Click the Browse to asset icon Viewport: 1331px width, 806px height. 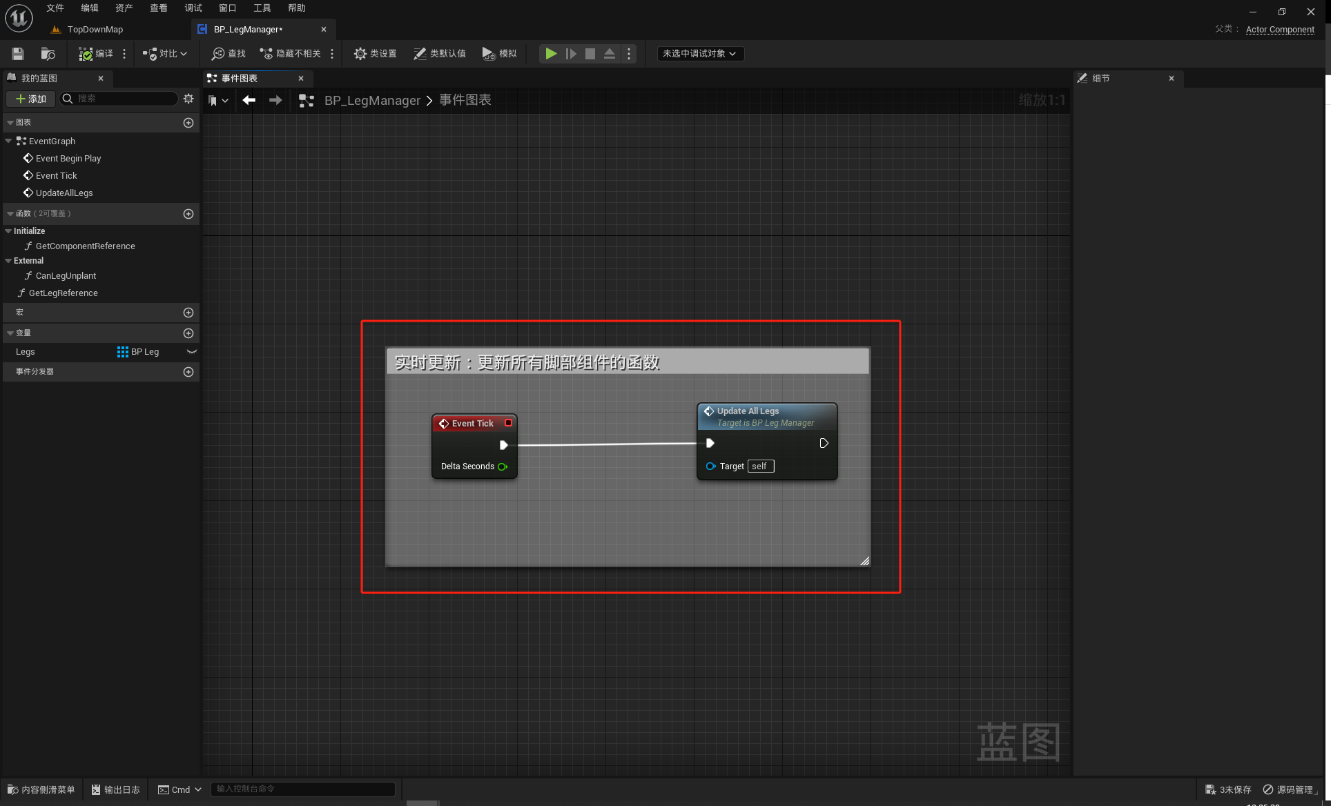[48, 53]
